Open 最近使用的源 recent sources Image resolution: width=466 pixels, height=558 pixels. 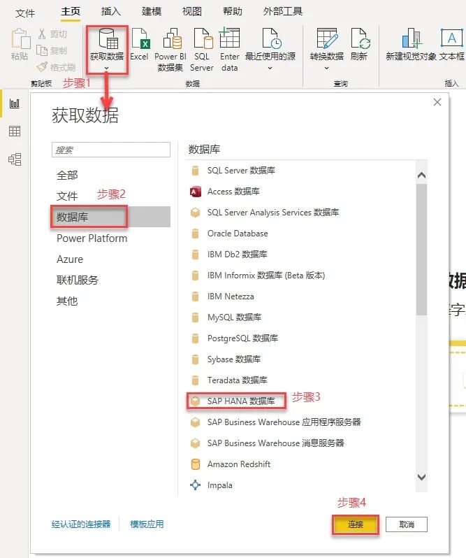pos(272,38)
